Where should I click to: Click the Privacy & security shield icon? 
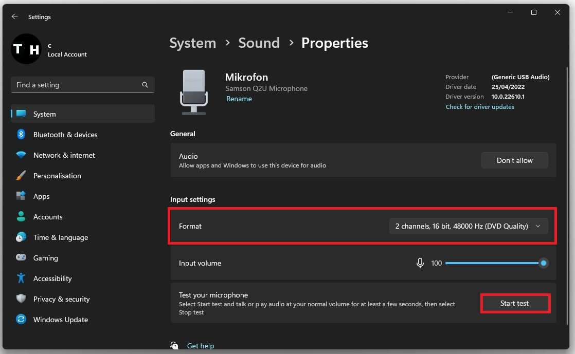click(x=21, y=299)
